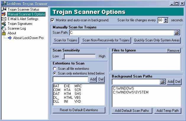Click Quickly Scan Only System Areas

pos(156,40)
